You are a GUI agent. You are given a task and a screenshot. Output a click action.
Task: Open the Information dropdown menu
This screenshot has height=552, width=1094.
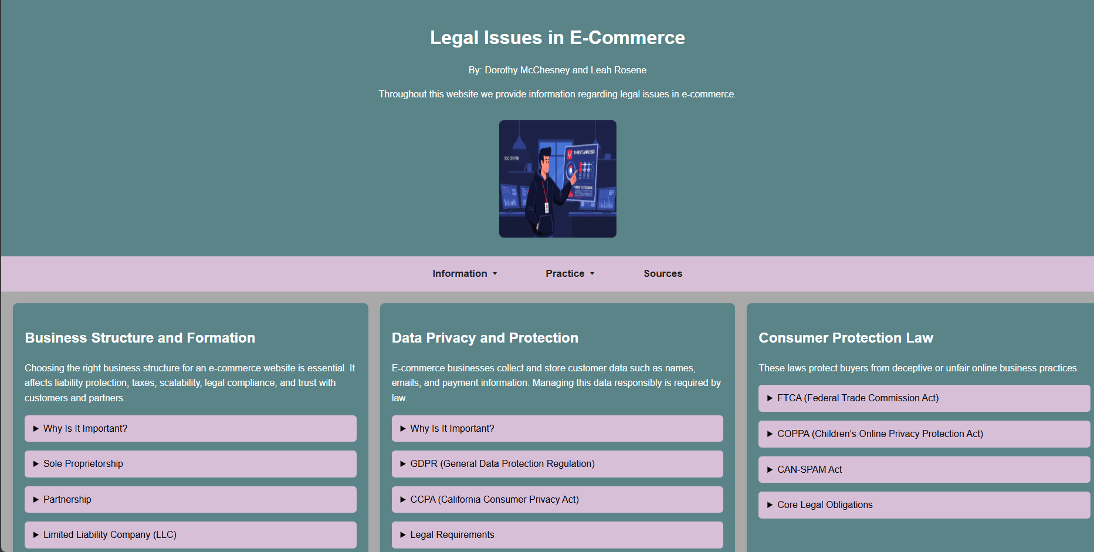pyautogui.click(x=465, y=273)
